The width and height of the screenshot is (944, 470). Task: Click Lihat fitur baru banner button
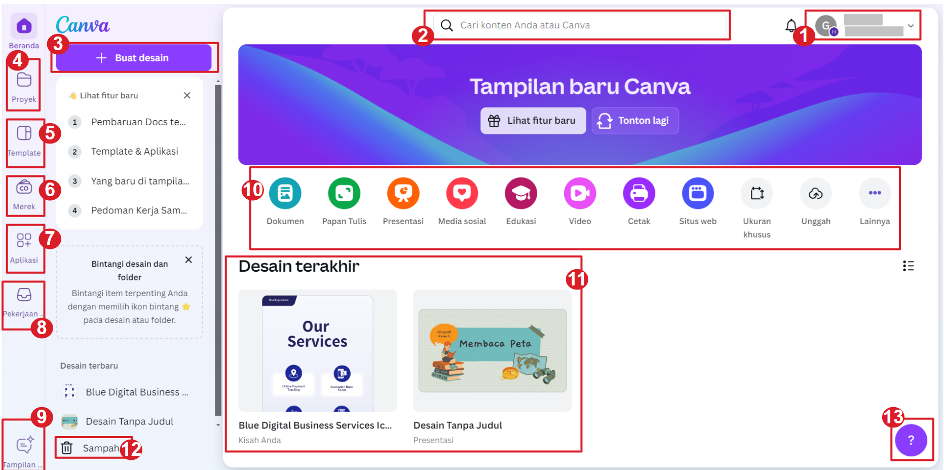pos(533,121)
